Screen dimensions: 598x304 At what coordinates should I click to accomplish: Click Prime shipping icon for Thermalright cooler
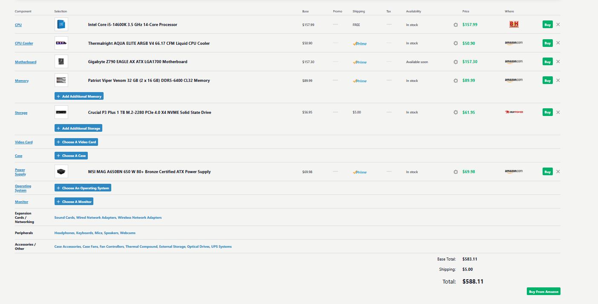359,43
